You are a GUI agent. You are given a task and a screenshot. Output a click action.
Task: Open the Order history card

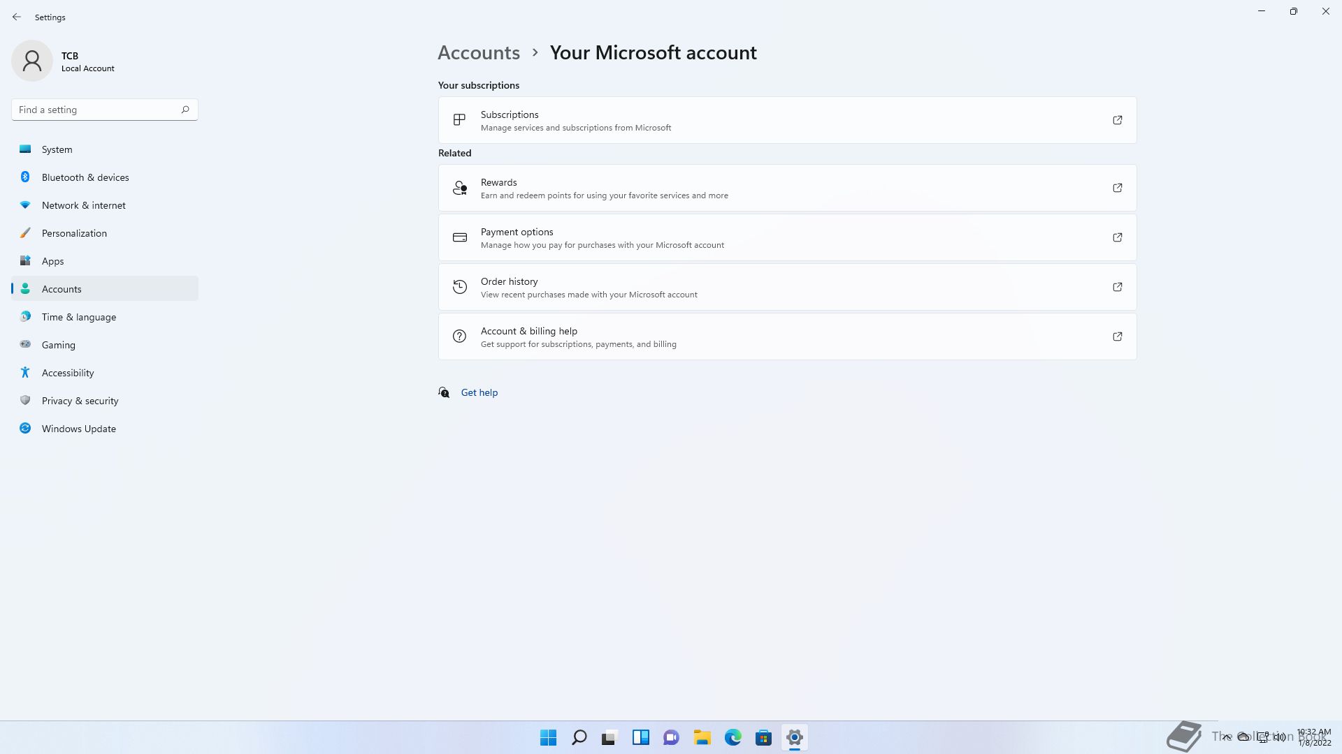787,287
